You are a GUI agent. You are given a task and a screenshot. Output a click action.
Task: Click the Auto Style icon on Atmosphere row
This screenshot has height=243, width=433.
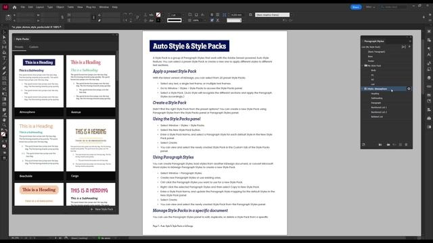coord(409,88)
